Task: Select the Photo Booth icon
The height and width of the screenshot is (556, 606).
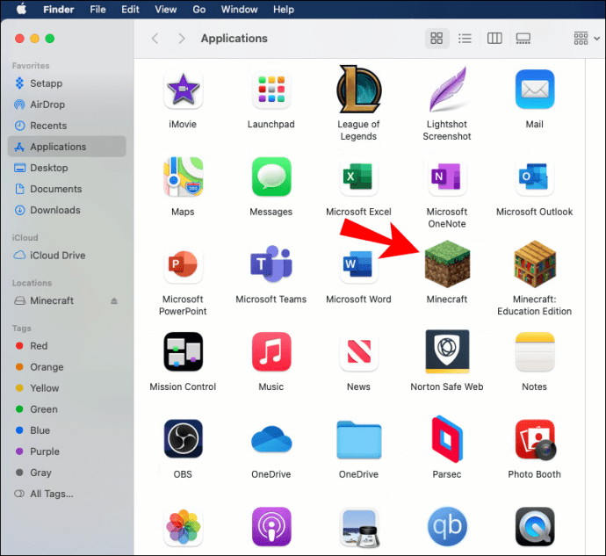Action: coord(536,440)
